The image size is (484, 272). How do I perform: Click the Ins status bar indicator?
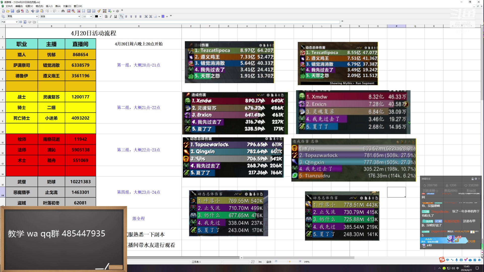(260, 262)
